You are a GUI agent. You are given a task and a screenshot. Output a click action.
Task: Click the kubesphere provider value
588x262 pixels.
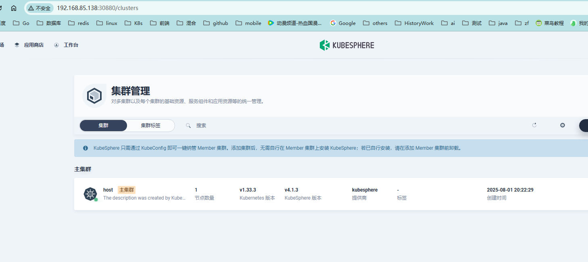coord(365,190)
